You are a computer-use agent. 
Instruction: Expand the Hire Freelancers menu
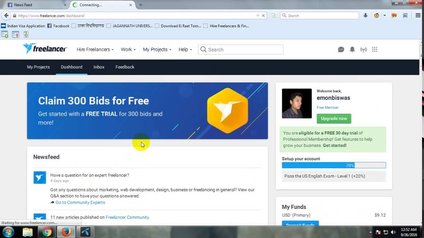95,50
